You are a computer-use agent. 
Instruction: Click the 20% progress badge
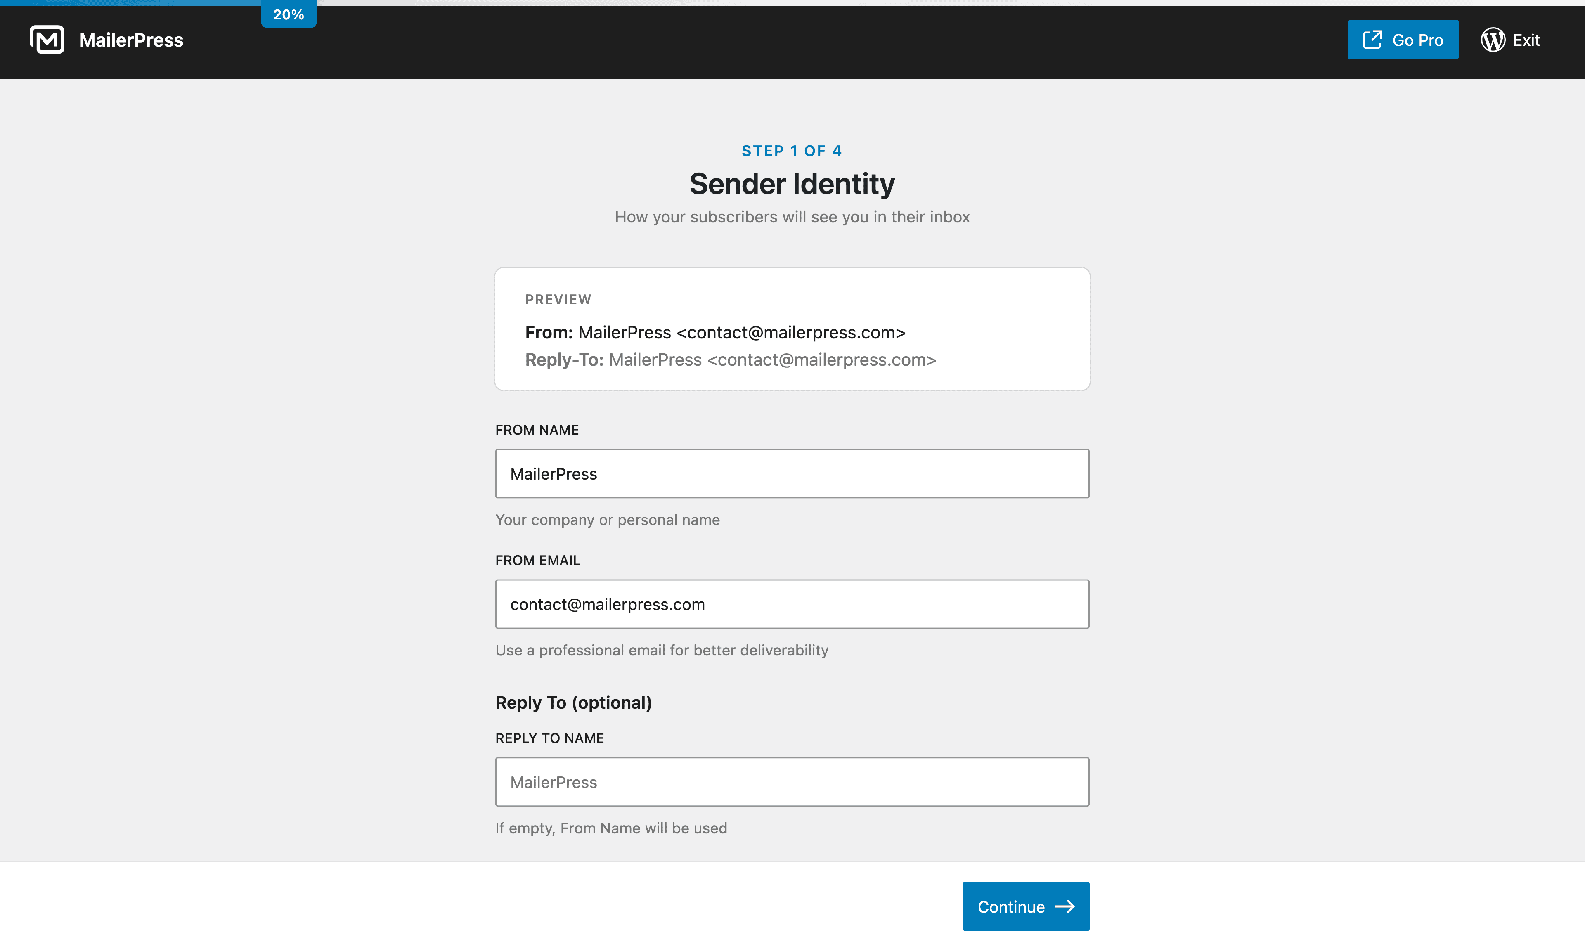[288, 15]
